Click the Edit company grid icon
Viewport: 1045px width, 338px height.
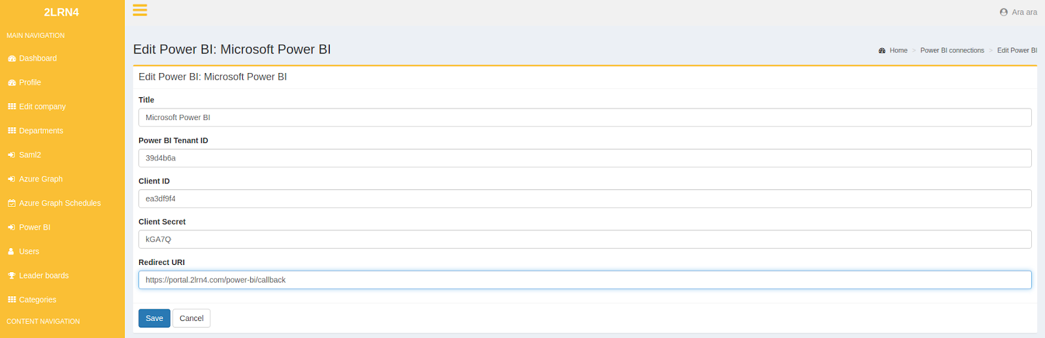pos(12,106)
